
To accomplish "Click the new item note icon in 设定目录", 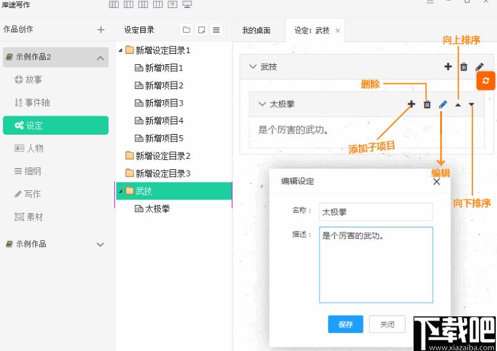I will (x=202, y=30).
